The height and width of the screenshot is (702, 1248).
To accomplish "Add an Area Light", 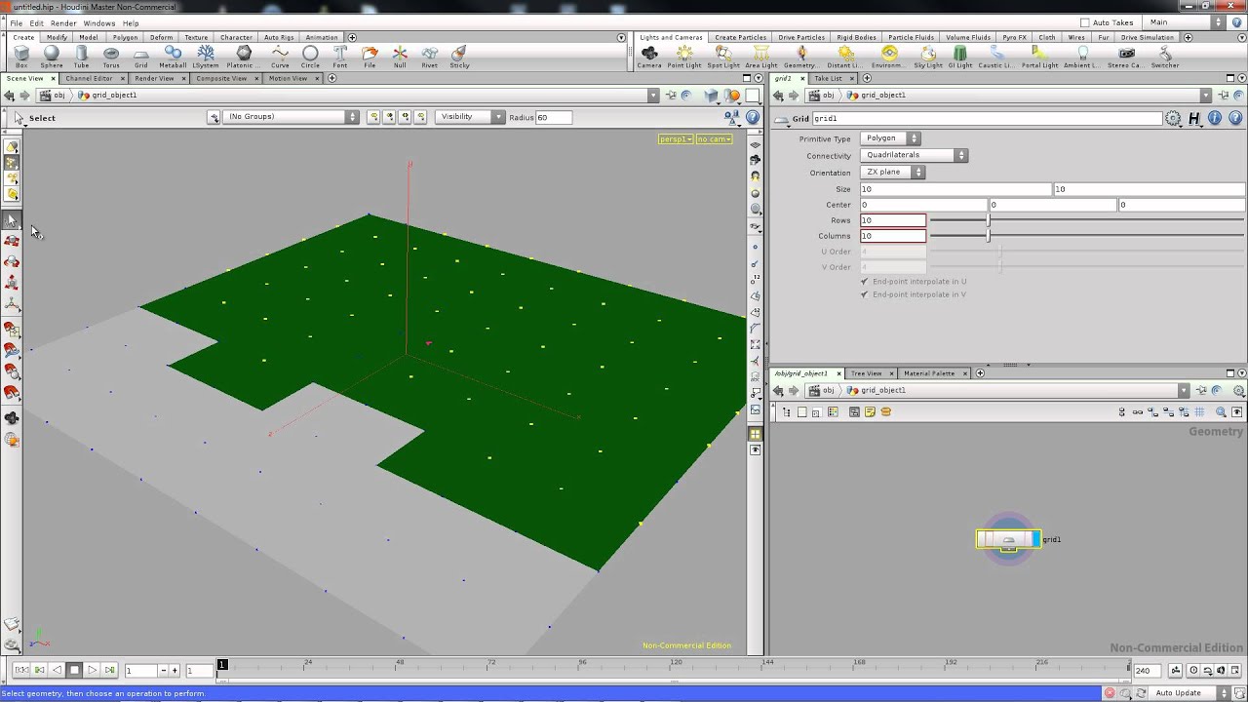I will (761, 57).
